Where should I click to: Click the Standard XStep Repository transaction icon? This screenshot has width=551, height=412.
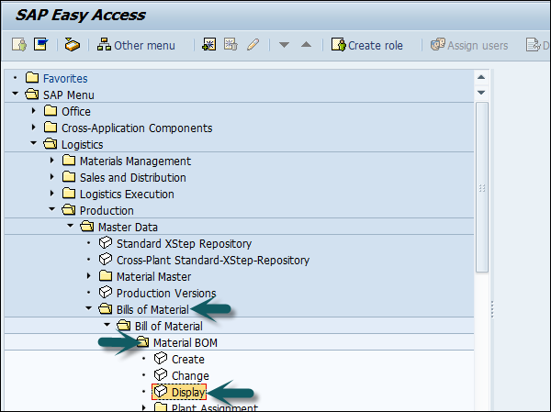pyautogui.click(x=106, y=243)
